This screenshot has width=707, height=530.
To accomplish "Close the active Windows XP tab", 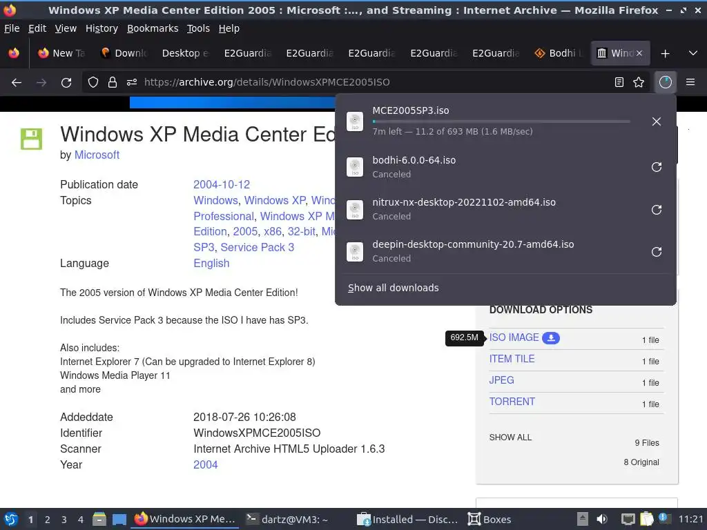I will point(639,54).
